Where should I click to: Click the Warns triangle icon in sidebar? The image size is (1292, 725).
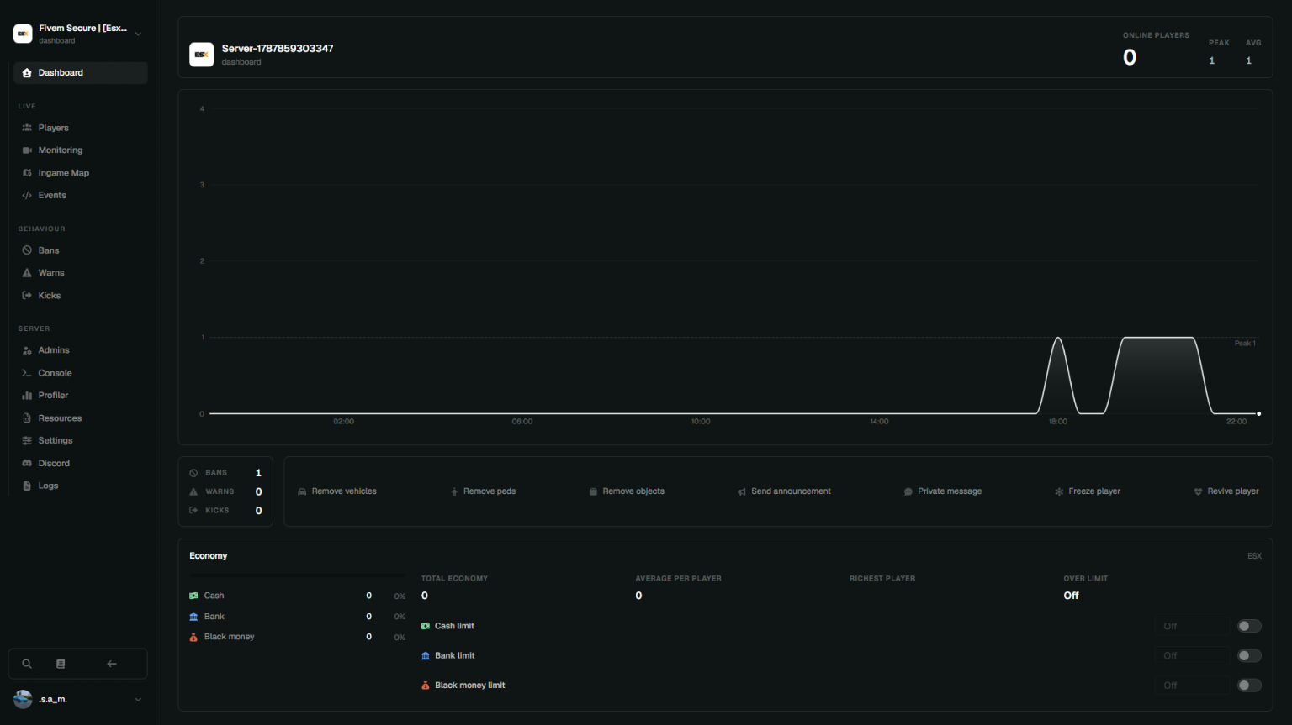(x=27, y=273)
